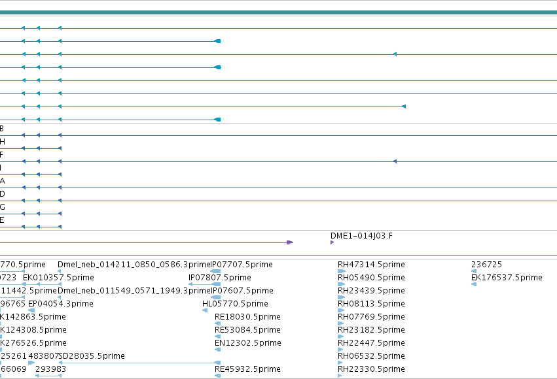Screen dimensions: 557x379
Task: Select the EK010357.5prime label
Action: (x=58, y=277)
